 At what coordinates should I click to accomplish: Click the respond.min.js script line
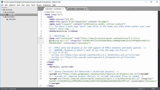pos(93,57)
